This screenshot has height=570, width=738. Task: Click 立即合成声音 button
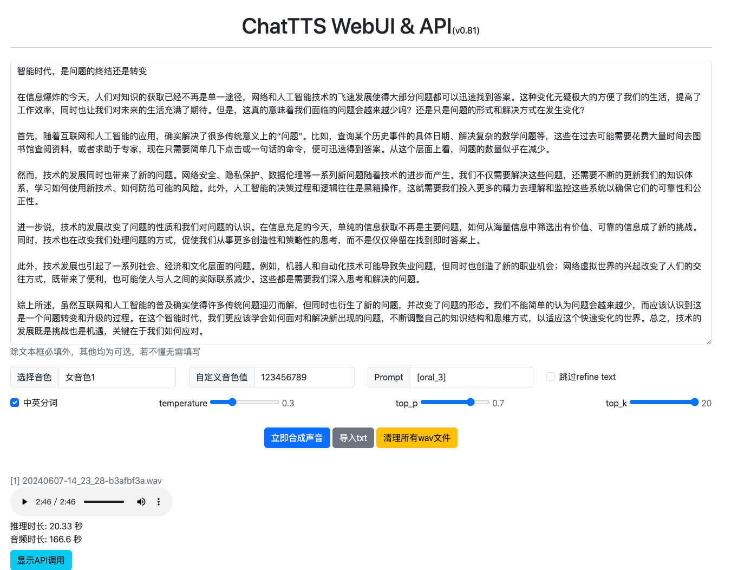(297, 438)
